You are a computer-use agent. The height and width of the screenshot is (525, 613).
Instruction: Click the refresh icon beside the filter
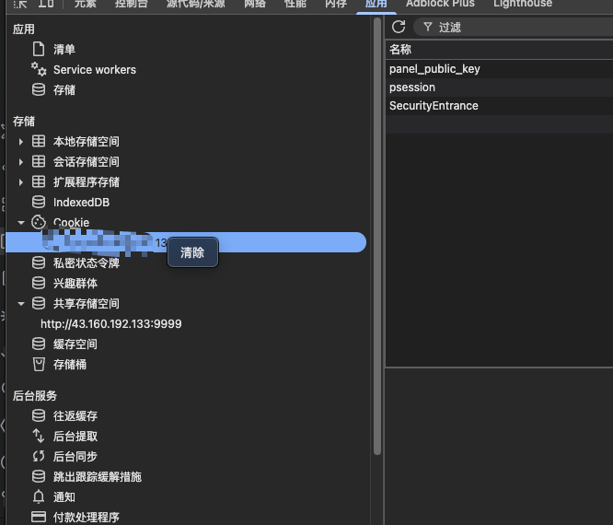[399, 27]
